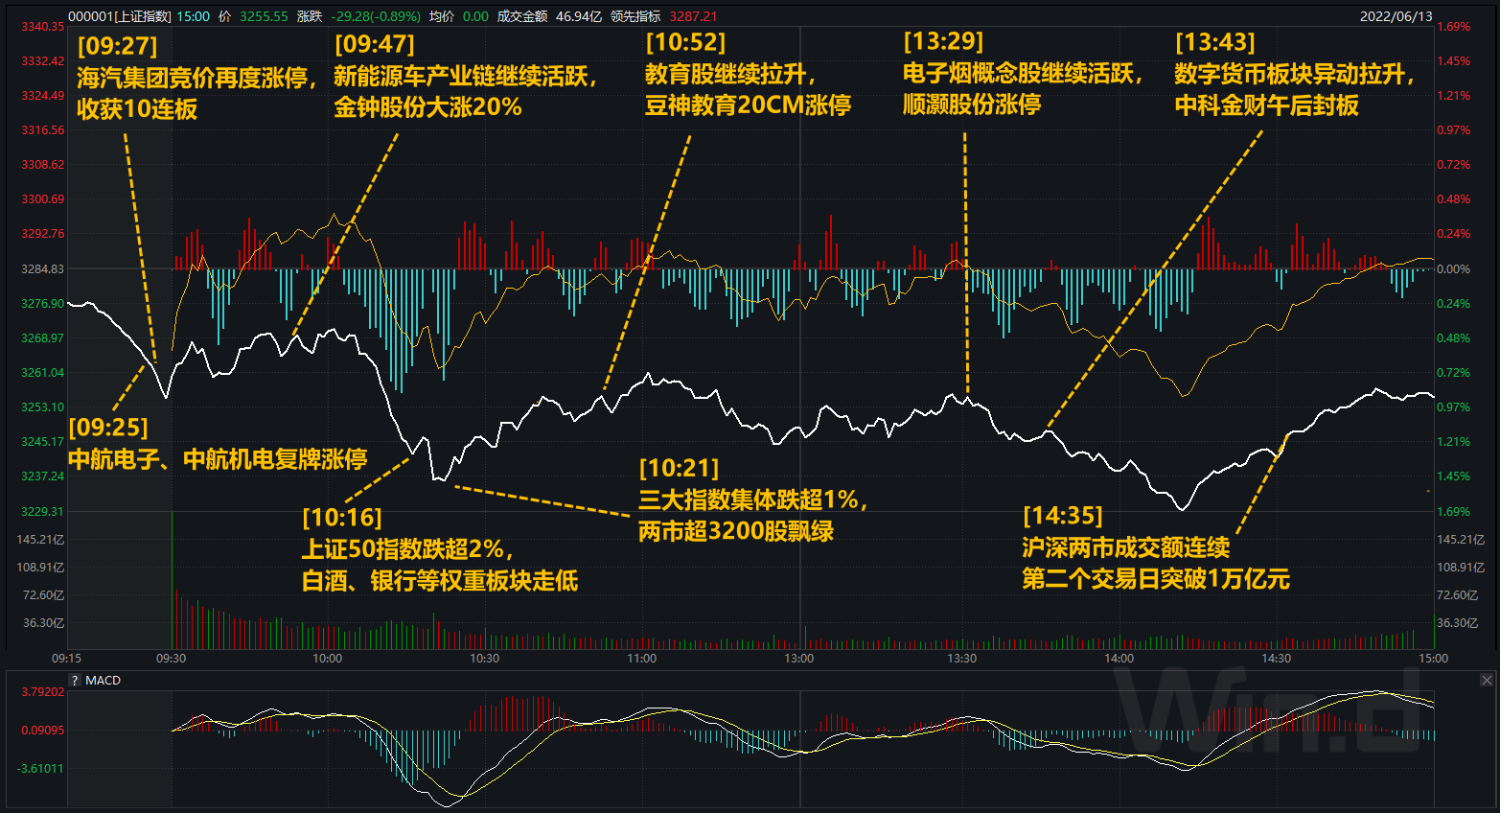Select the 3316.56 price axis label
Screen dimensions: 1500x813
click(43, 130)
